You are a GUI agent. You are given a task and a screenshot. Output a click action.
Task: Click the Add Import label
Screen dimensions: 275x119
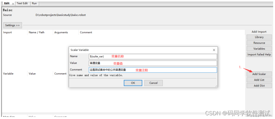coord(259,32)
